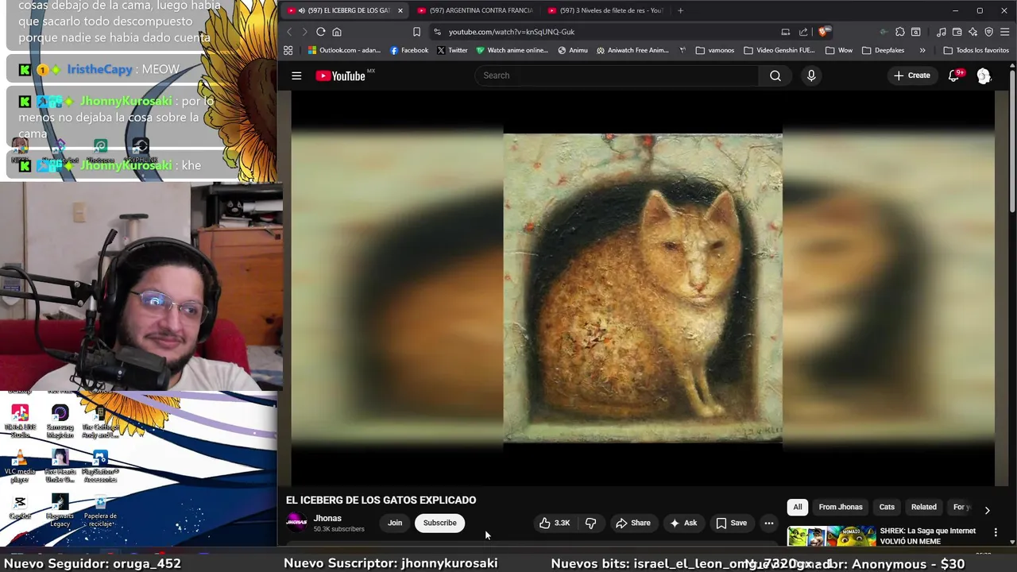Open the browser extensions puzzle icon

899,32
